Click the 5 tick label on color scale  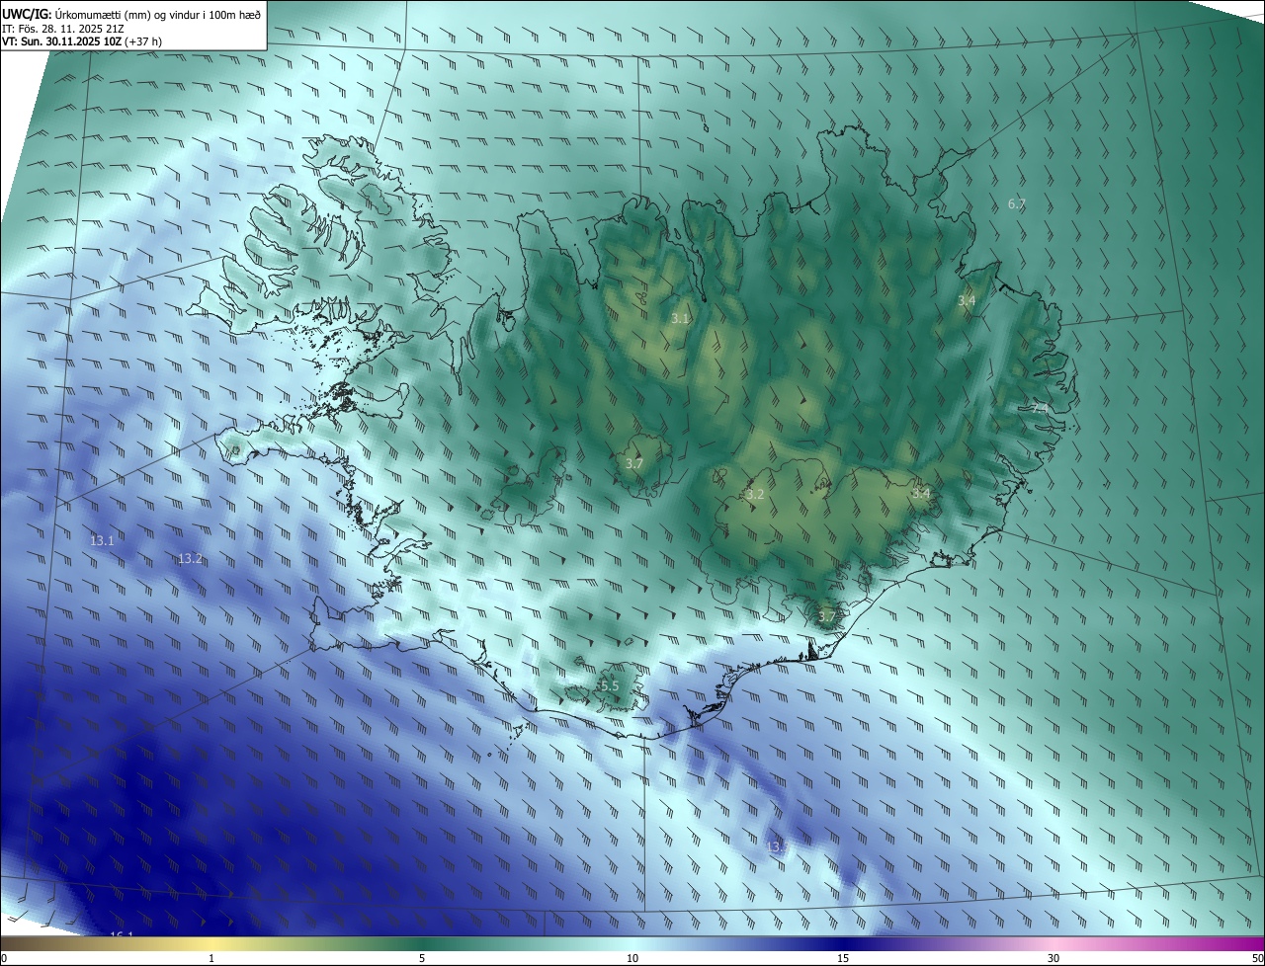[422, 958]
